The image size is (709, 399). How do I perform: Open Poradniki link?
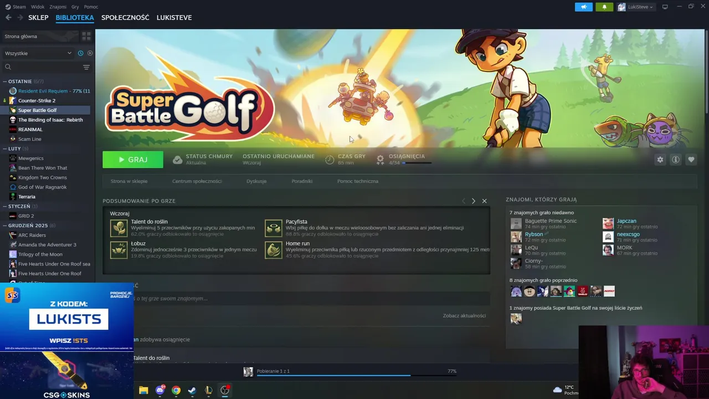[302, 181]
